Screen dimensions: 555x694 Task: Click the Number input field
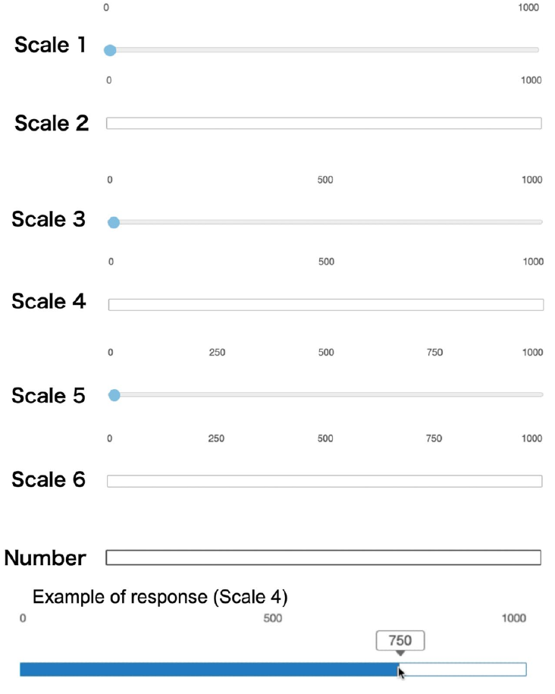tap(323, 557)
